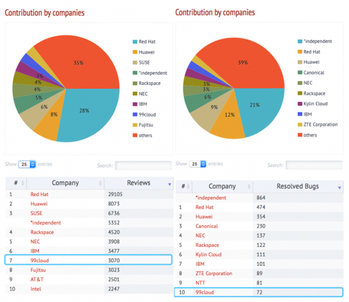Open Red Hat link in Resolved Bugs table
The width and height of the screenshot is (349, 302).
(x=205, y=207)
